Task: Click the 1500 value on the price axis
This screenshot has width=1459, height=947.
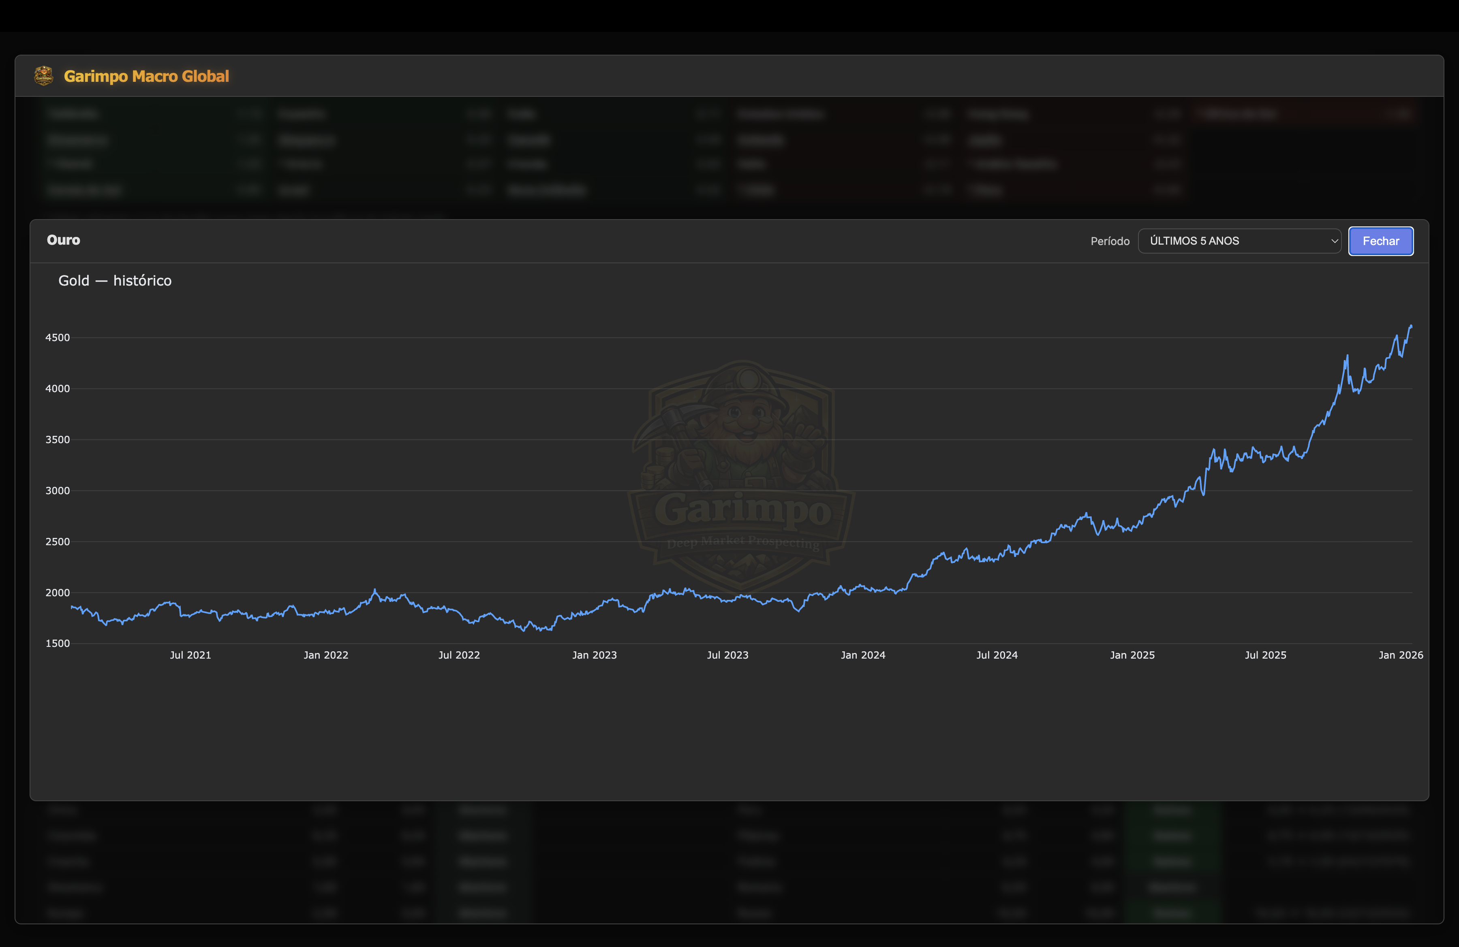Action: (58, 643)
